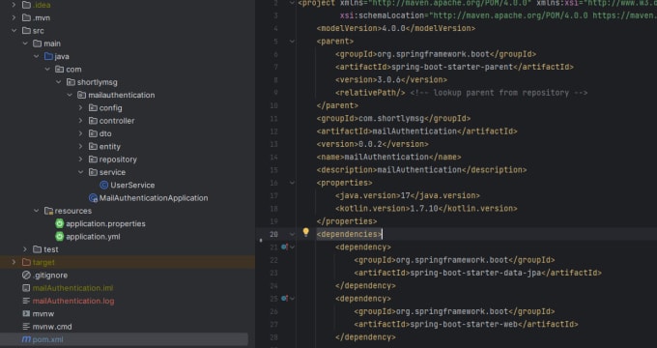Click line number 20 in the gutter
This screenshot has width=657, height=348.
[x=273, y=234]
